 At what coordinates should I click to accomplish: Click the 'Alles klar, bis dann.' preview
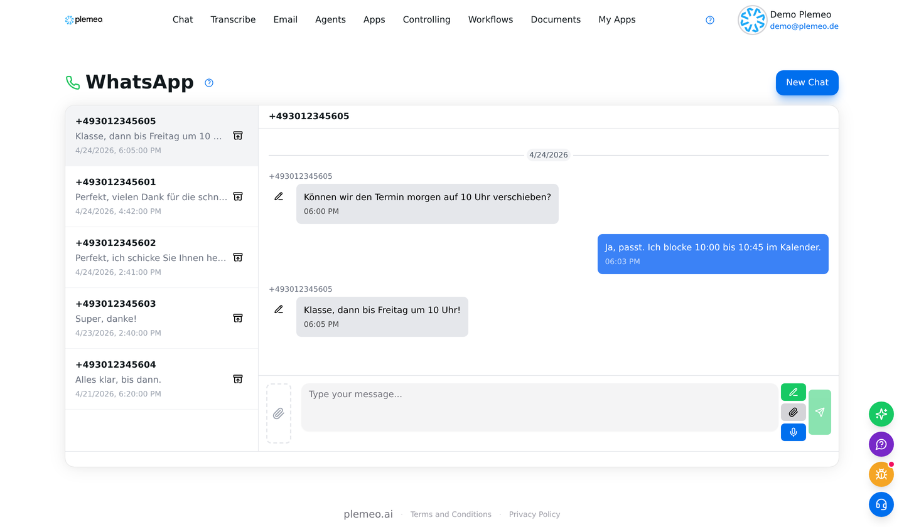(119, 380)
